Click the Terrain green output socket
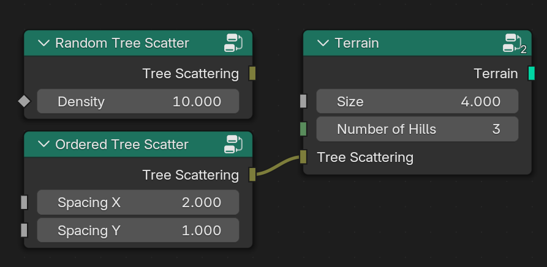547x267 pixels. pos(531,74)
